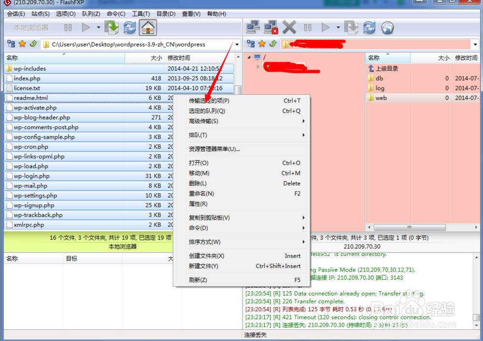Click 上级目录 to go up a directory
Screen dimensions: 483x341
tap(387, 69)
